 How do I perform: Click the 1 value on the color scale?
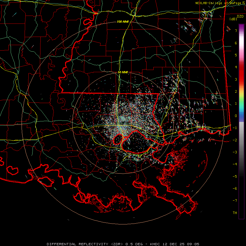[236, 104]
